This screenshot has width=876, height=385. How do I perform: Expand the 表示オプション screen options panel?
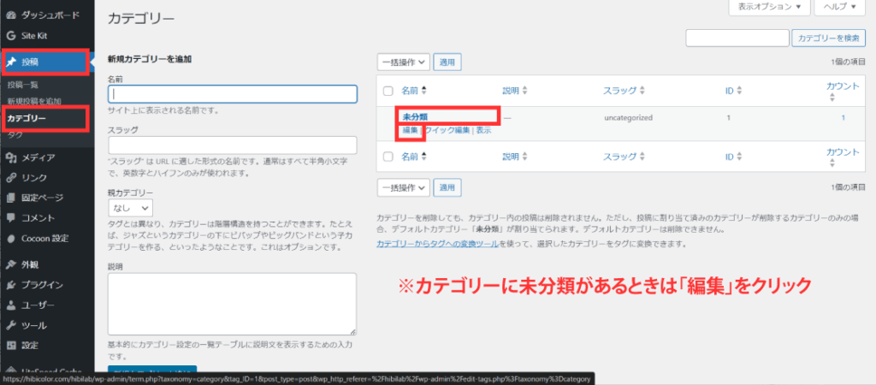tap(768, 8)
